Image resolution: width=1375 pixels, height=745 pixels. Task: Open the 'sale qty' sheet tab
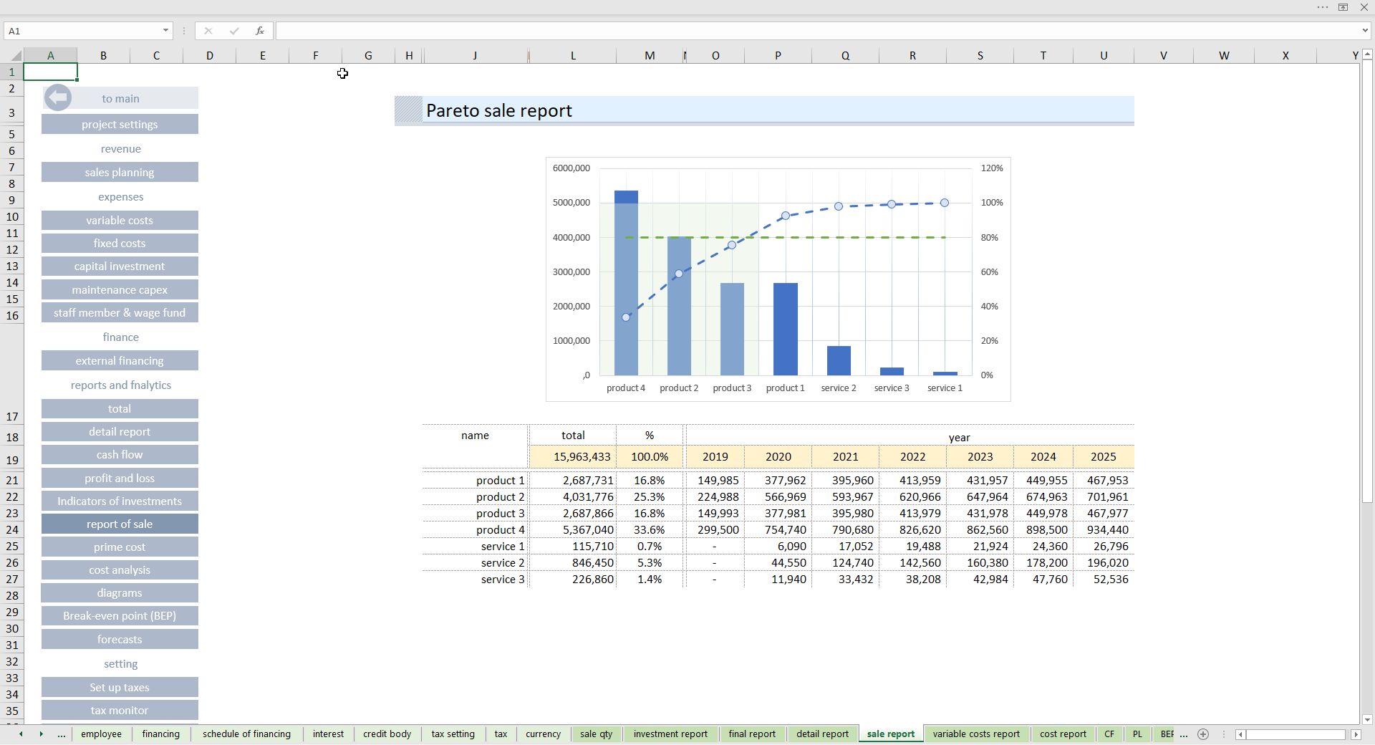(x=596, y=734)
